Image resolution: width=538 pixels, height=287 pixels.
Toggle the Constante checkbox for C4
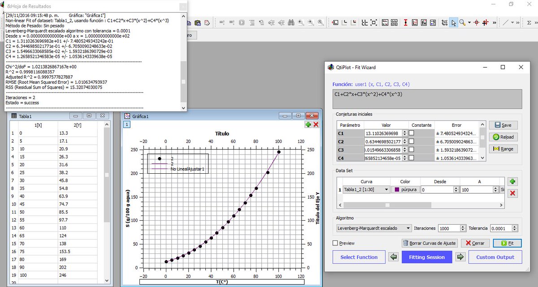[412, 158]
